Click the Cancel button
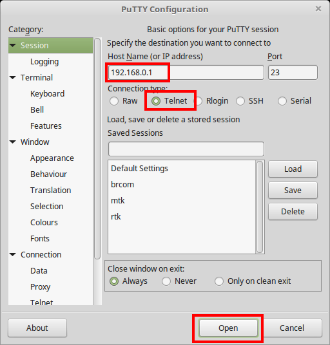Screen dimensions: 330x345 tap(292, 328)
